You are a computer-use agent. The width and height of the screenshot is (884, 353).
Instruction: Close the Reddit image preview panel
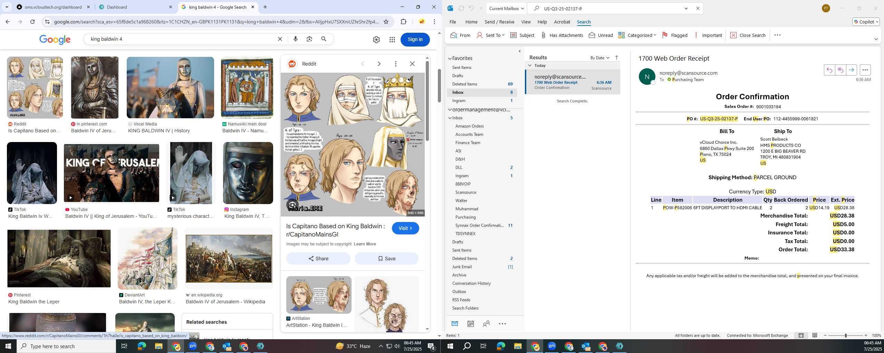(412, 64)
